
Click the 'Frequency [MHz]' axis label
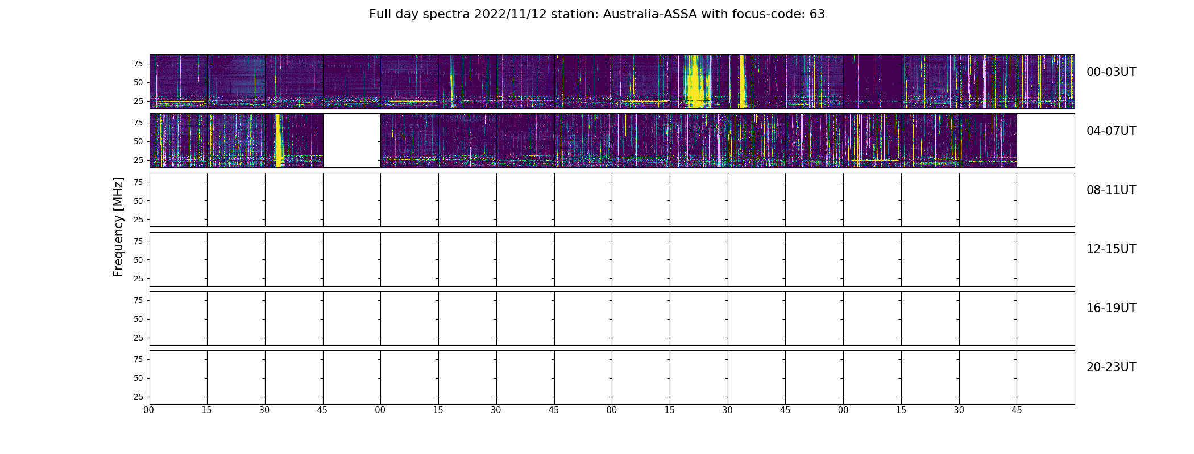[118, 227]
